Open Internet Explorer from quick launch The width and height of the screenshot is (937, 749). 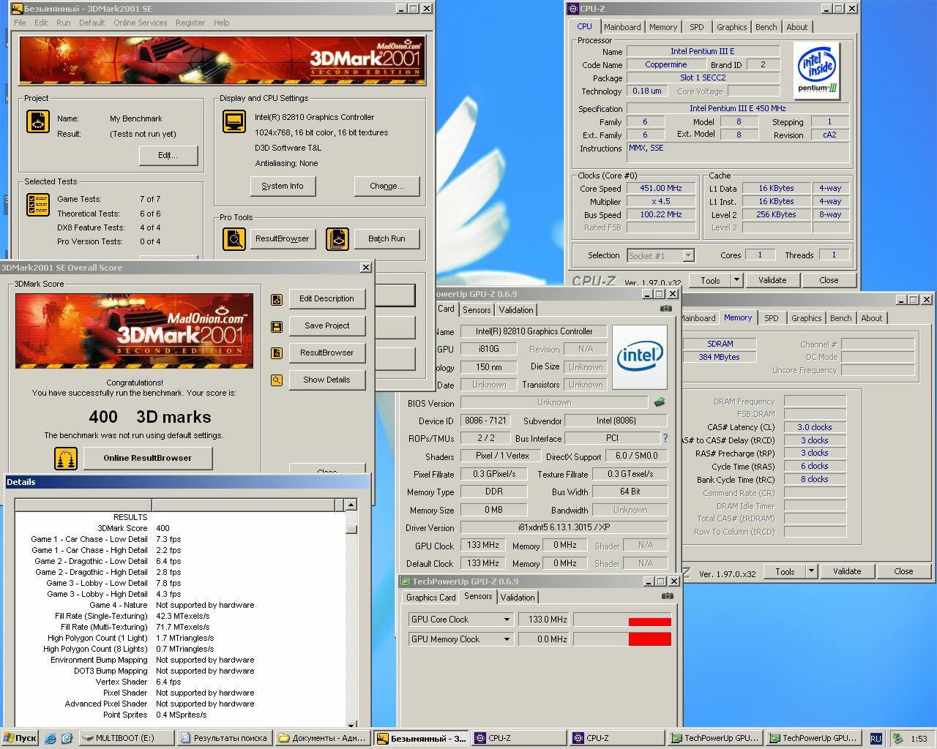point(51,738)
